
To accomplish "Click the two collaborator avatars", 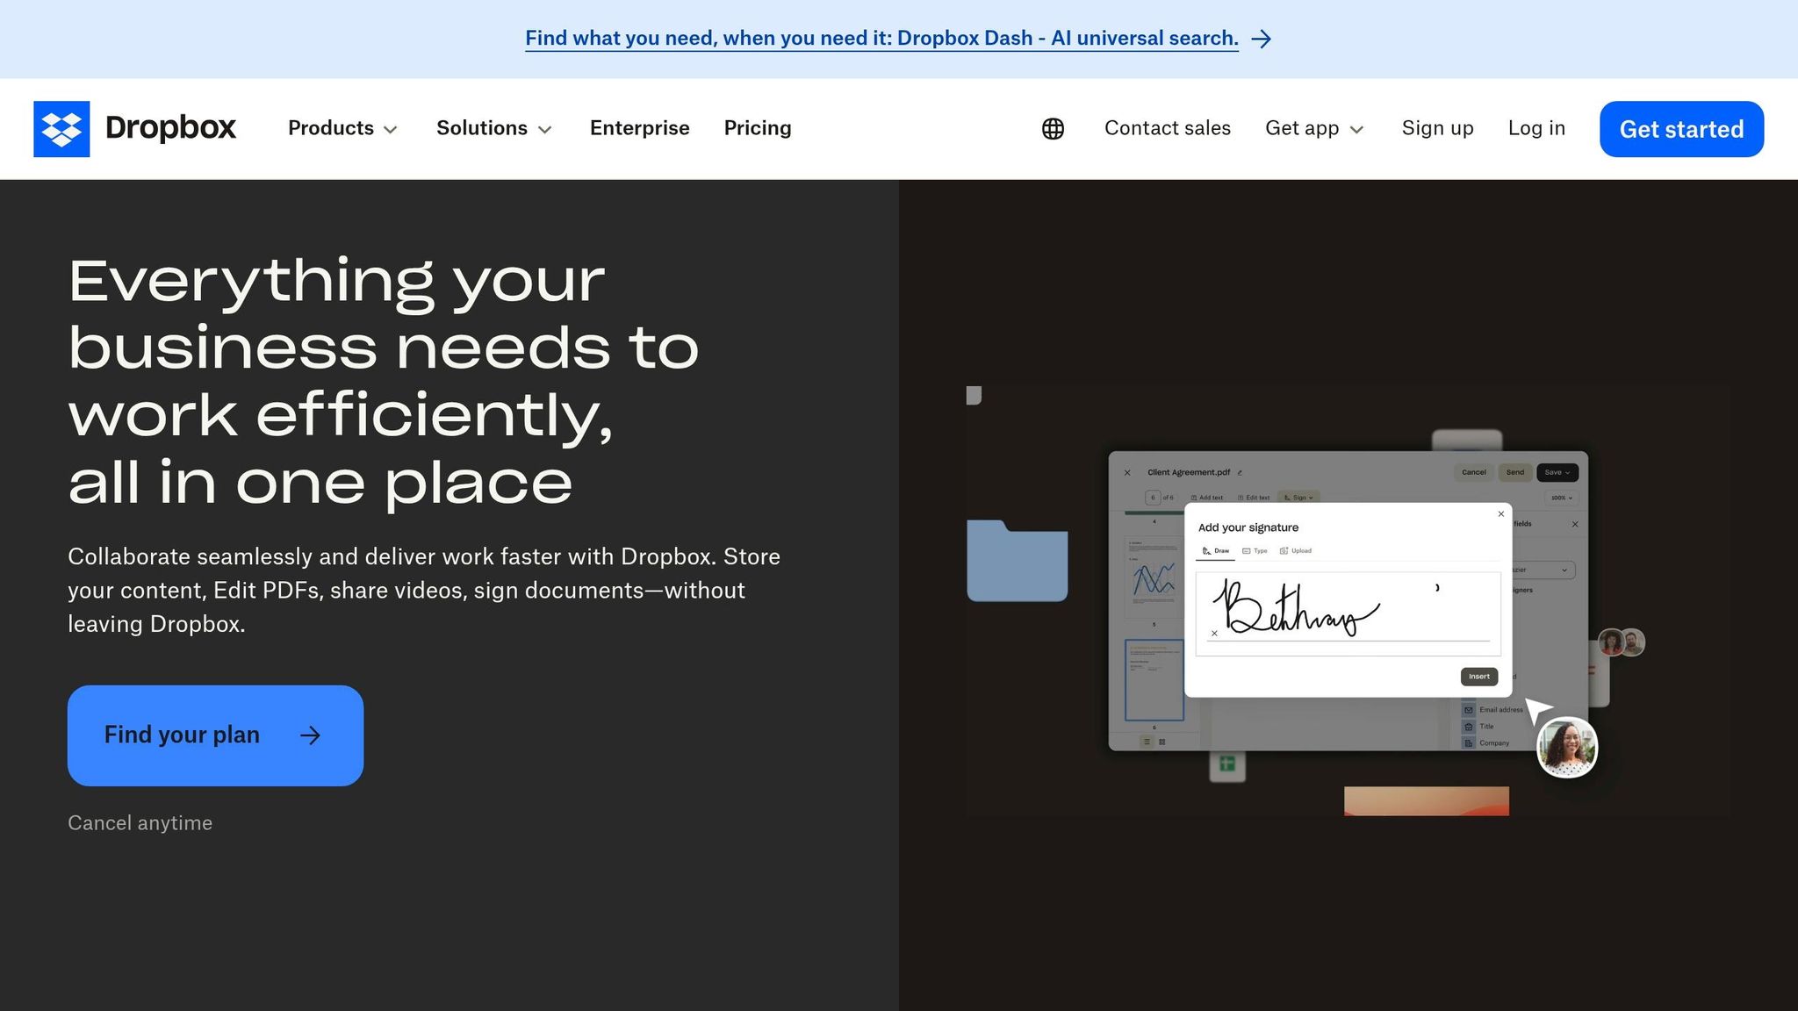I will coord(1622,642).
